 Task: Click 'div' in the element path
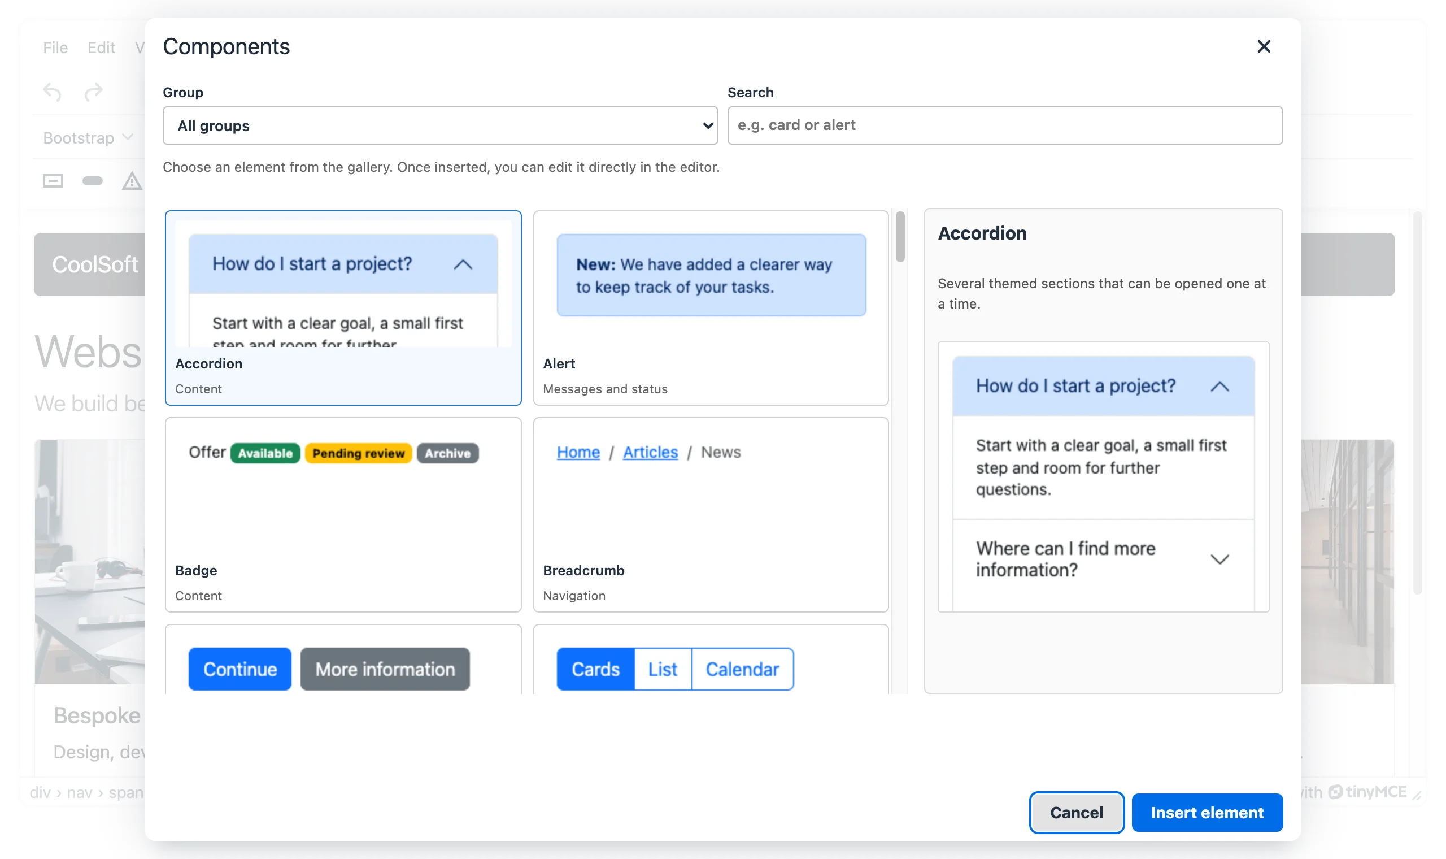40,792
